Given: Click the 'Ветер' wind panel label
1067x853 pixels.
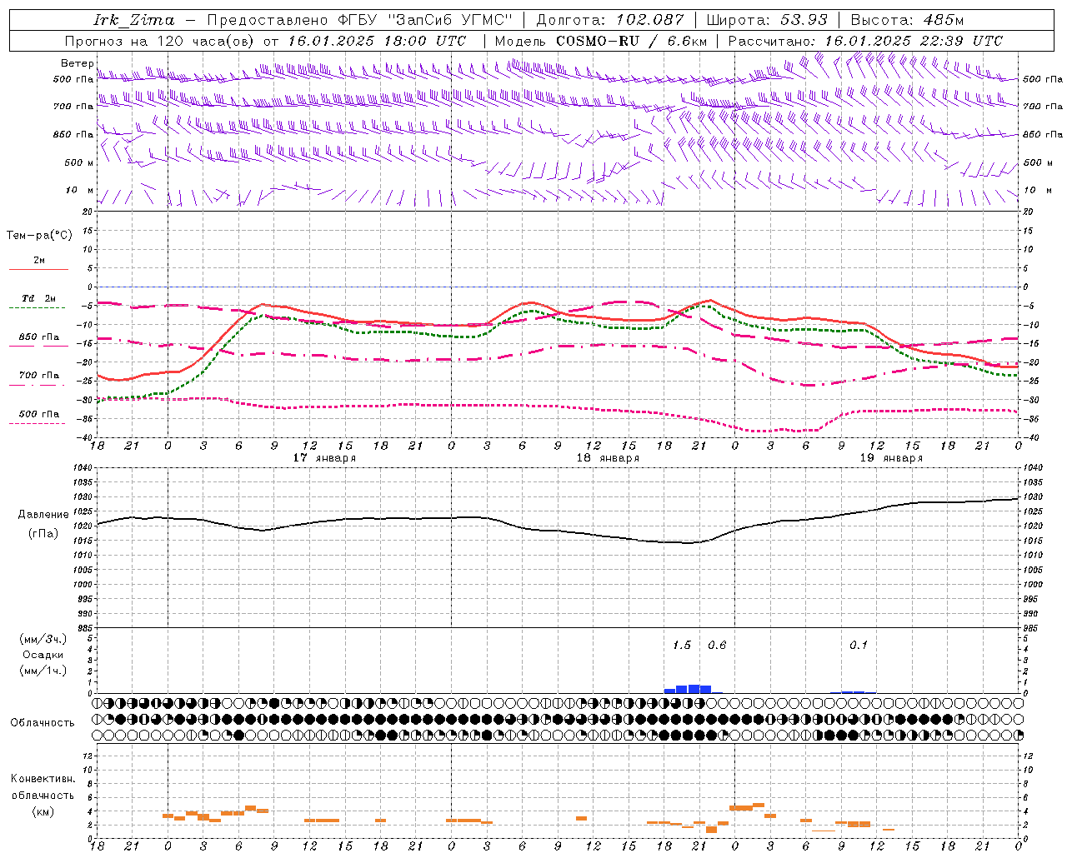Looking at the screenshot, I should click(77, 63).
